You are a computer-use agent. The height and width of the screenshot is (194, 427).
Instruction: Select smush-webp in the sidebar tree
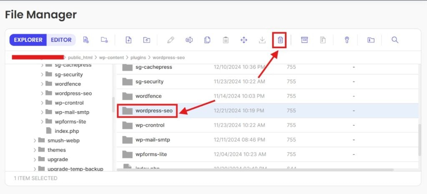63,140
